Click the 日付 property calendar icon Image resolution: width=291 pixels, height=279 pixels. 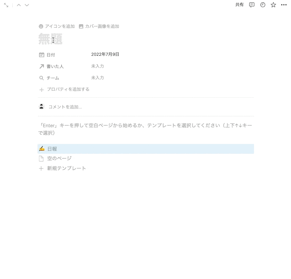coord(41,55)
